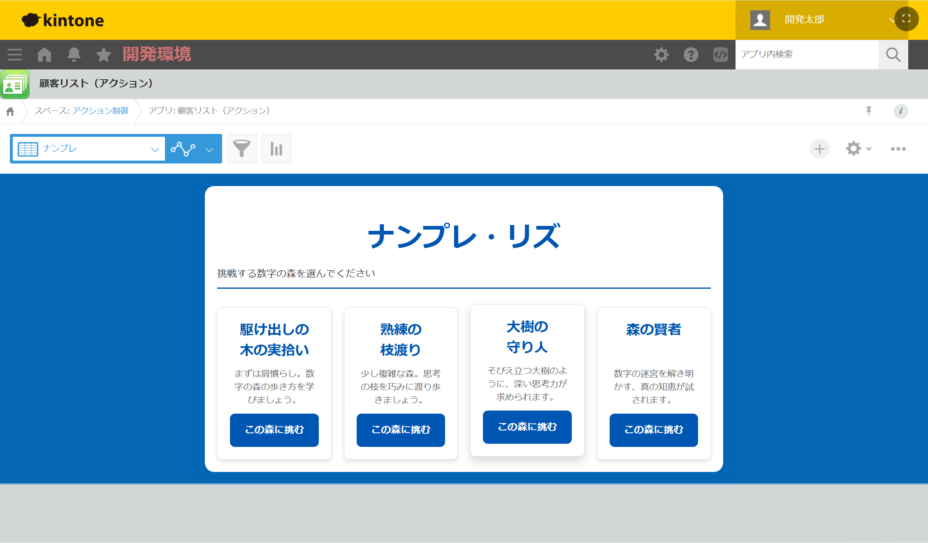Open notifications bell icon

74,55
